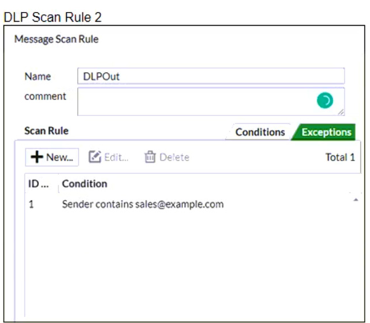This screenshot has width=370, height=323.
Task: Click the Condition column header
Action: [85, 184]
